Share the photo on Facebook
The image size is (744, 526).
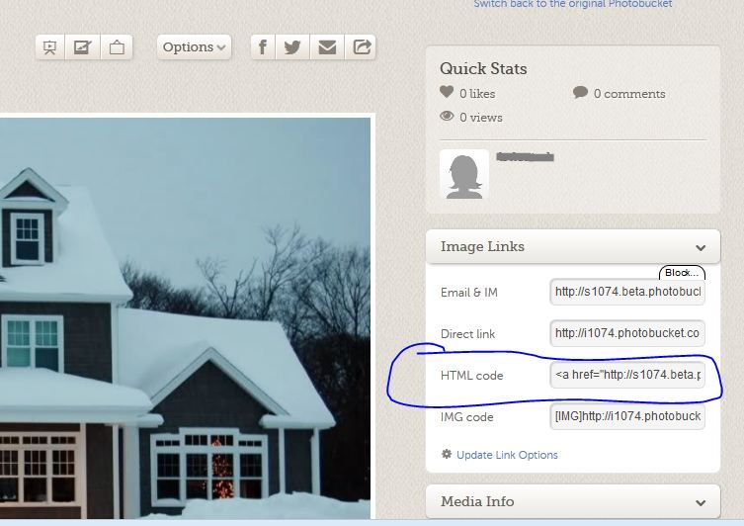pyautogui.click(x=263, y=47)
